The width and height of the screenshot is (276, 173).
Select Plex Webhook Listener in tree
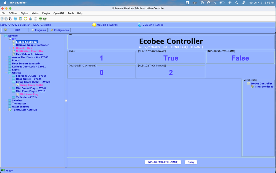click(30, 54)
